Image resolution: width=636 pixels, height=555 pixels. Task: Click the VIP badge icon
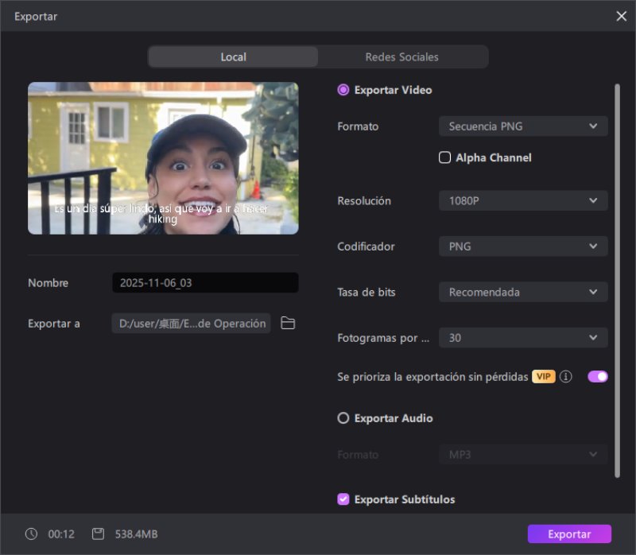pos(544,377)
